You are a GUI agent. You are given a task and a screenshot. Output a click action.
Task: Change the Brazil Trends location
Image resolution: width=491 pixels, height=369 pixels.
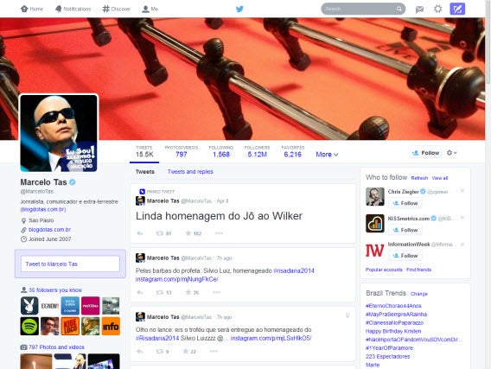click(x=418, y=294)
